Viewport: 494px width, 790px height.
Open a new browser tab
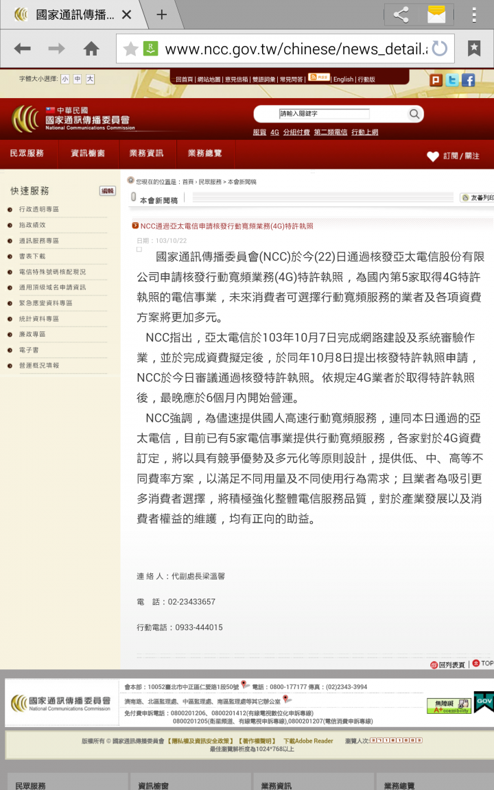pos(161,14)
